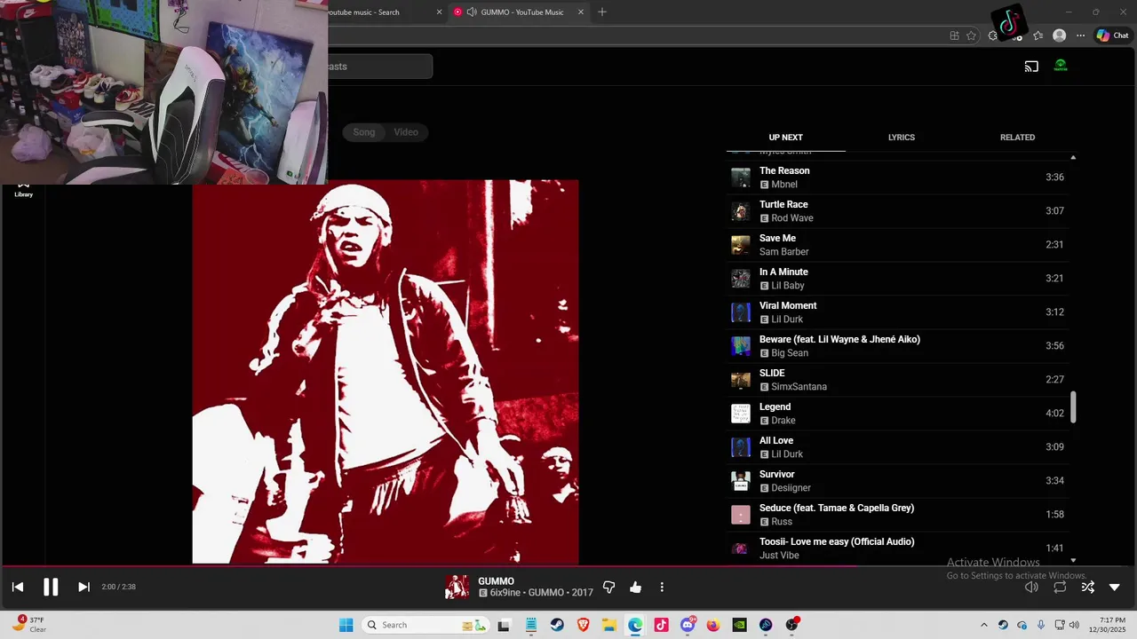Click The Reason album thumbnail
Image resolution: width=1137 pixels, height=639 pixels.
pyautogui.click(x=741, y=177)
